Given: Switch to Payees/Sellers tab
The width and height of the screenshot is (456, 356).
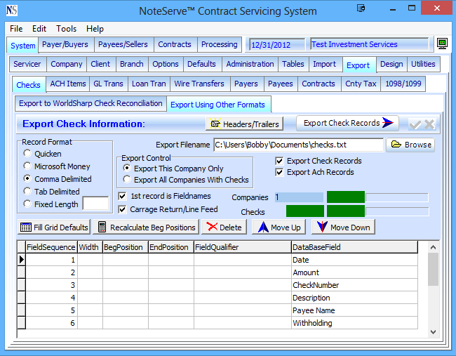Looking at the screenshot, I should pos(123,44).
